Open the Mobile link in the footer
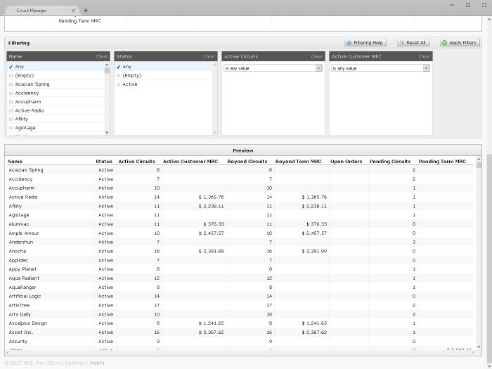Viewport: 492px width, 369px height. point(97,363)
